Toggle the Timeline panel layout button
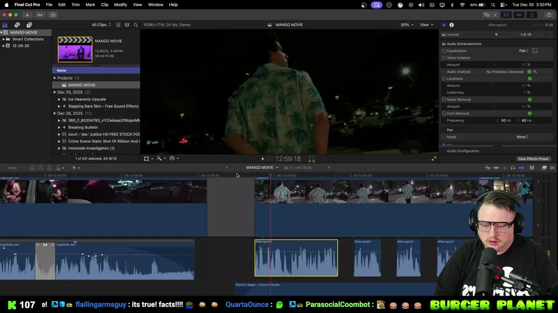The width and height of the screenshot is (558, 313). pos(519,15)
